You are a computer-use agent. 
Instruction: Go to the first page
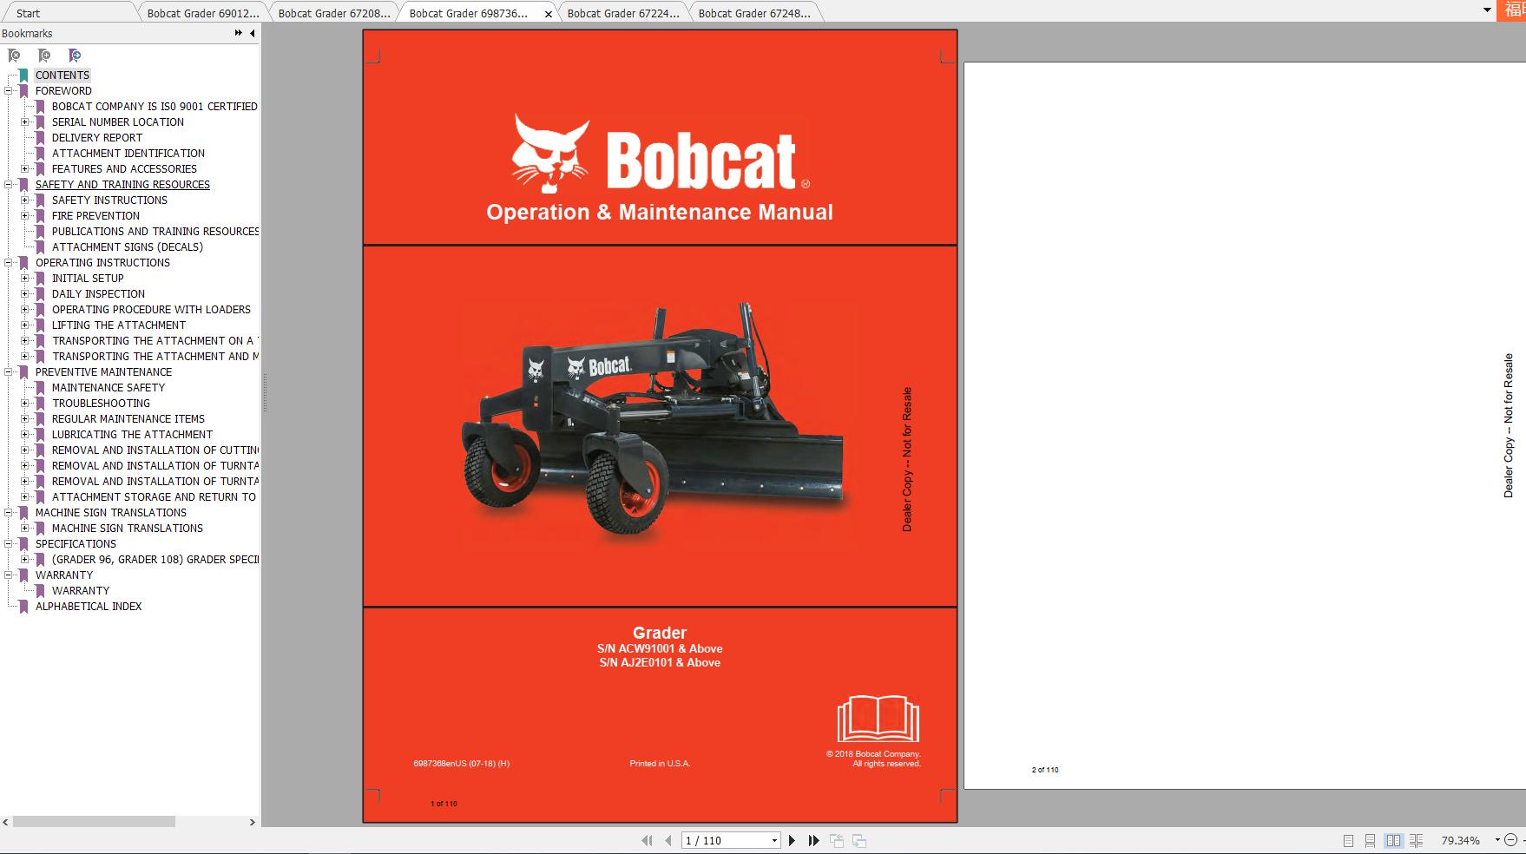(x=647, y=840)
